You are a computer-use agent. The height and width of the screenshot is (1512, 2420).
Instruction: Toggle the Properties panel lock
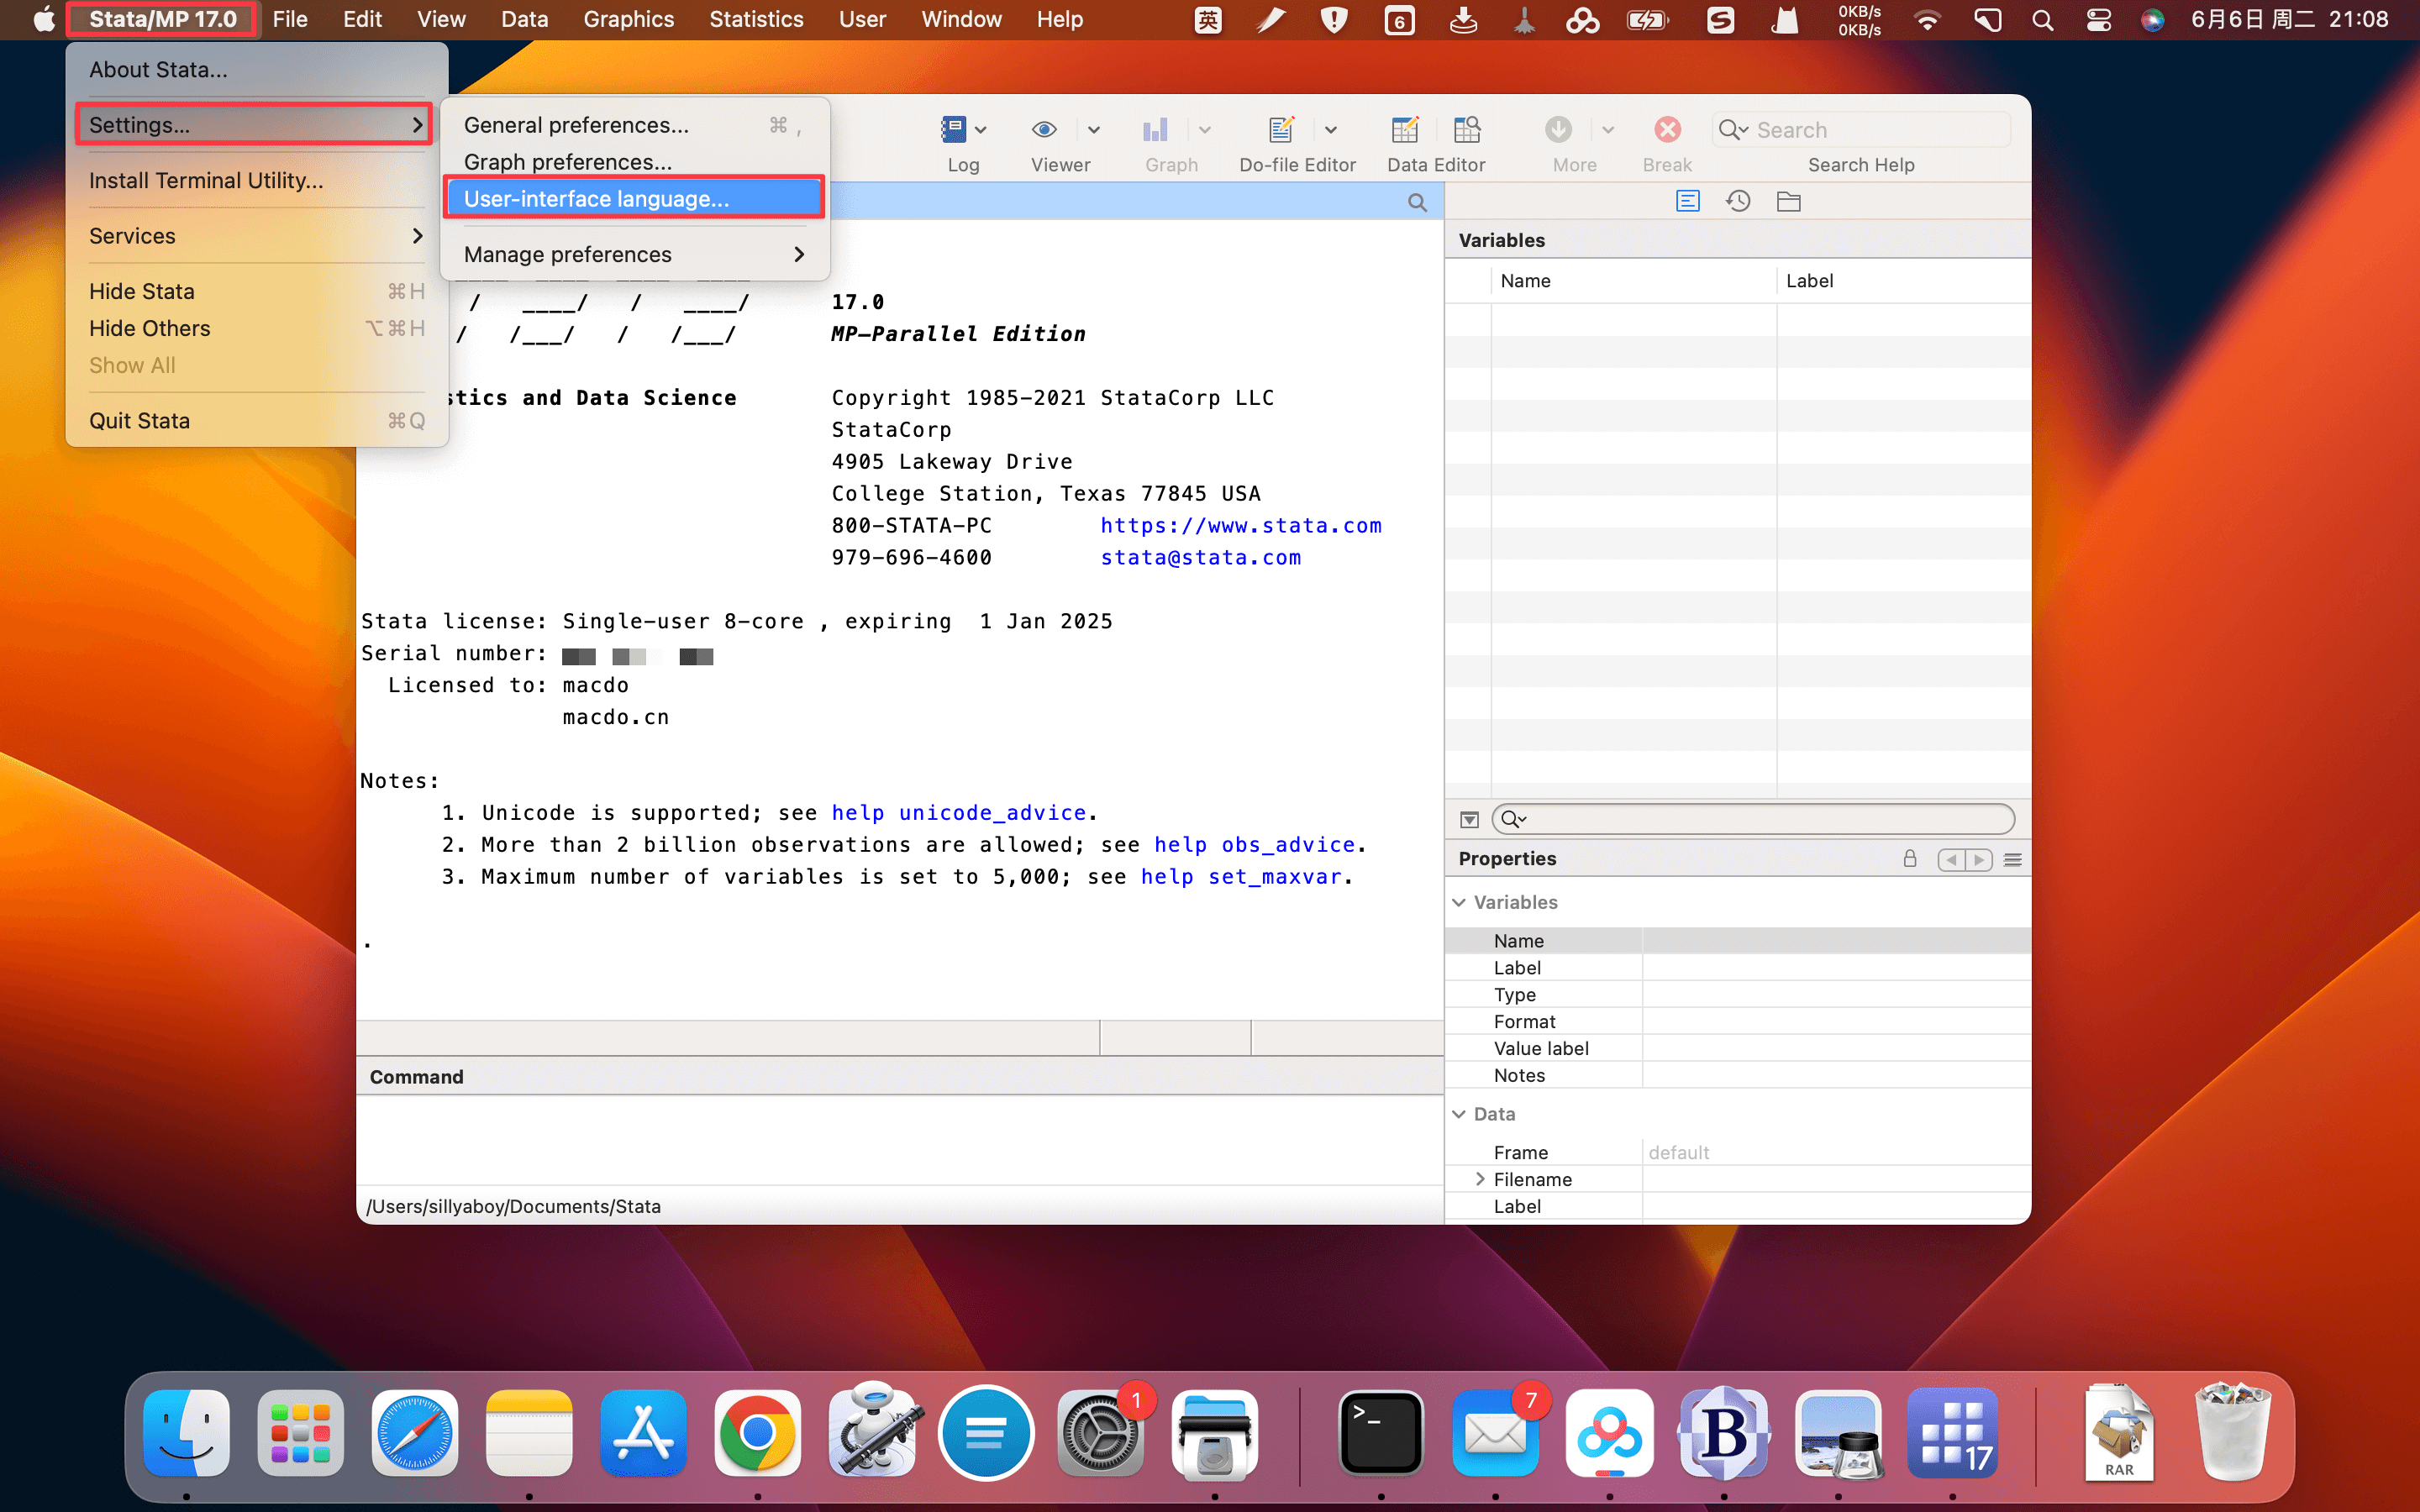1909,859
